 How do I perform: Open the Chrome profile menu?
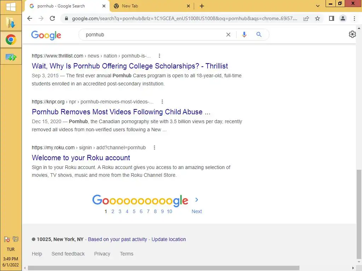pos(343,18)
